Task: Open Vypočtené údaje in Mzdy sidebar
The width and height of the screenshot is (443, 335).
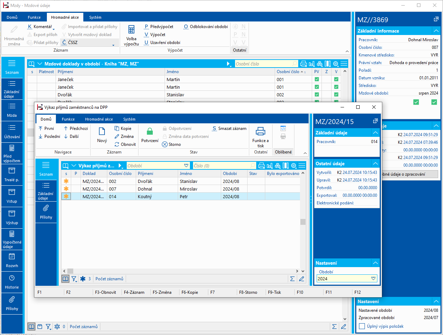Action: pos(12,239)
